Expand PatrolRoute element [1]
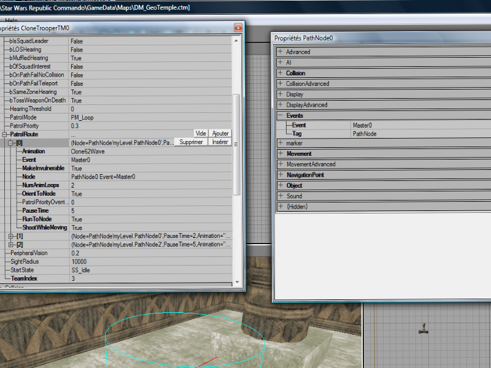Image resolution: width=491 pixels, height=368 pixels. pyautogui.click(x=10, y=236)
